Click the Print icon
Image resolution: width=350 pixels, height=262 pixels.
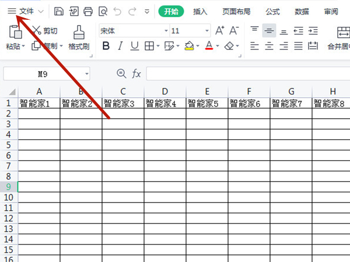tap(88, 11)
